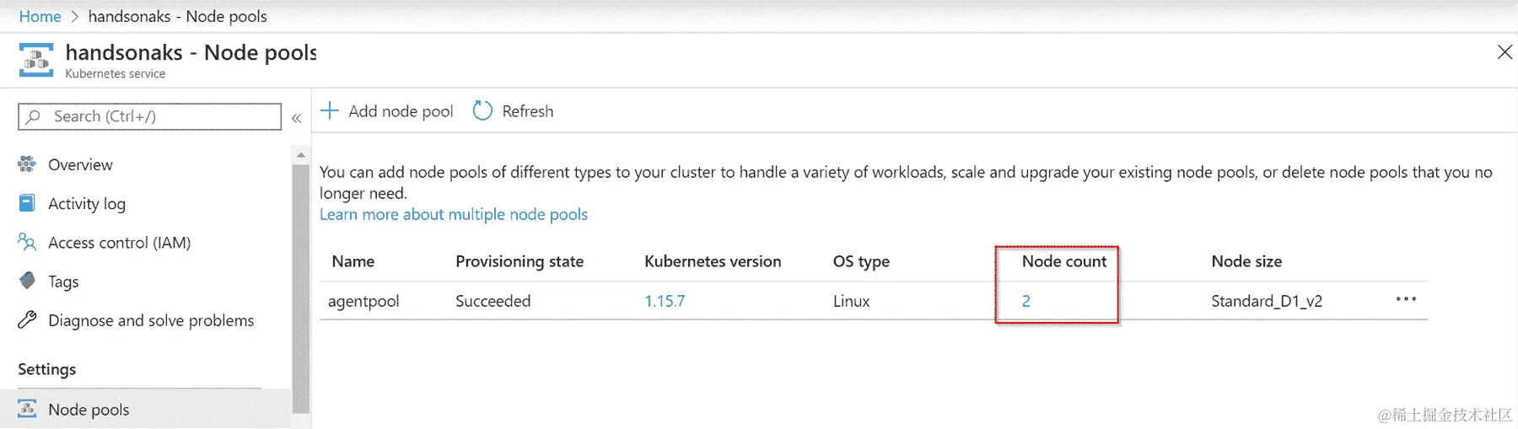Click the Kubernetes service icon in header

(x=36, y=60)
